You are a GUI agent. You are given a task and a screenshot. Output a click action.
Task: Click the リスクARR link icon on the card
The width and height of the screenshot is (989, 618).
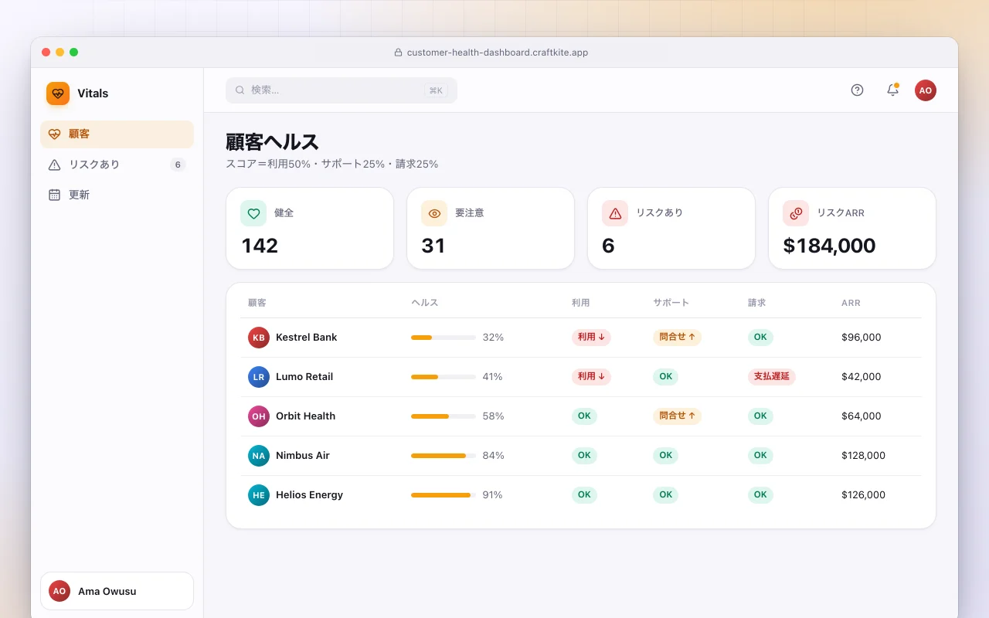coord(796,213)
